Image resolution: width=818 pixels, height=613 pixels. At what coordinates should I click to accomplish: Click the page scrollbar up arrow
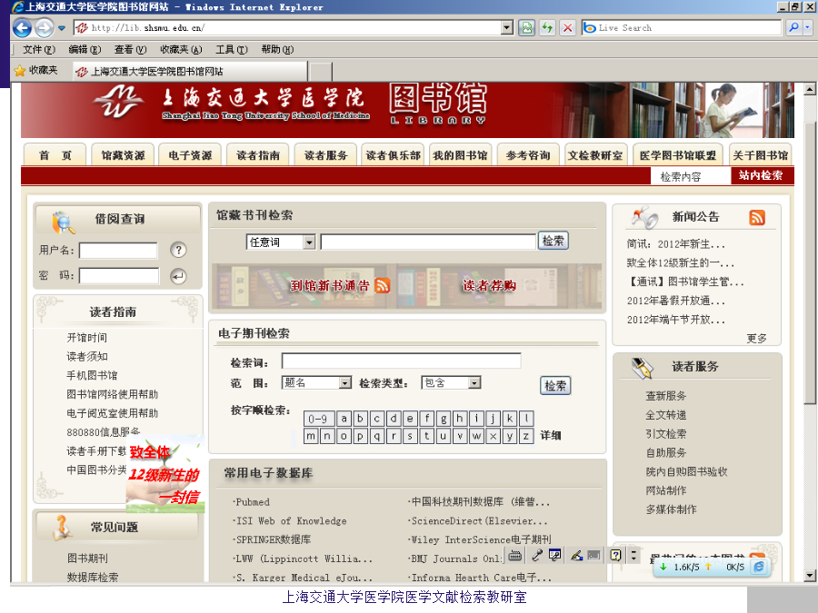tap(810, 89)
